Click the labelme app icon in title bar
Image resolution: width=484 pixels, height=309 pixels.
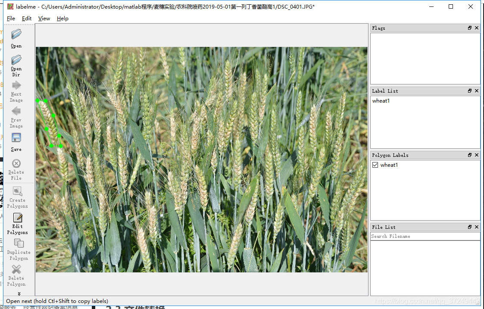10,6
